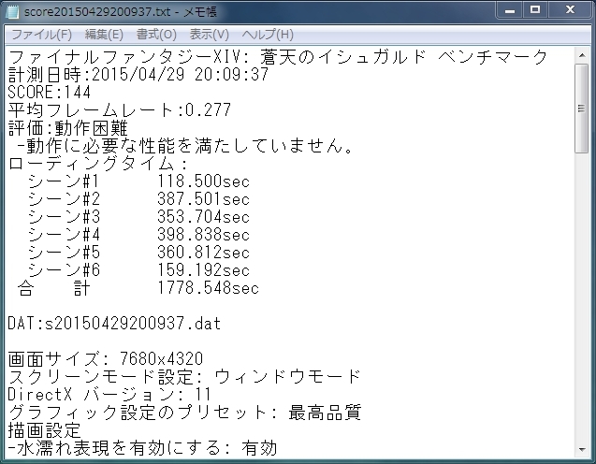Click the グラフィック設定のプリセット: 最高品質 line
Viewport: 596px width, 464px height.
184,413
